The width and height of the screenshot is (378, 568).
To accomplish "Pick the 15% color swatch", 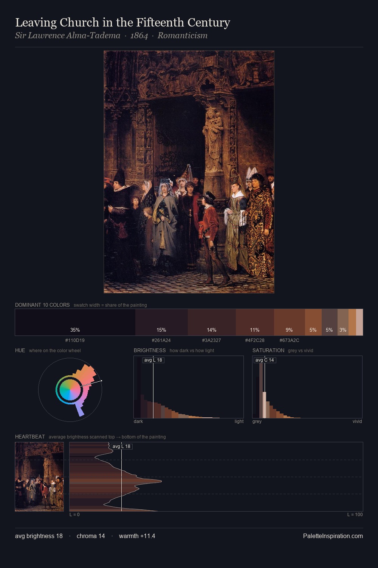I will coord(161,322).
